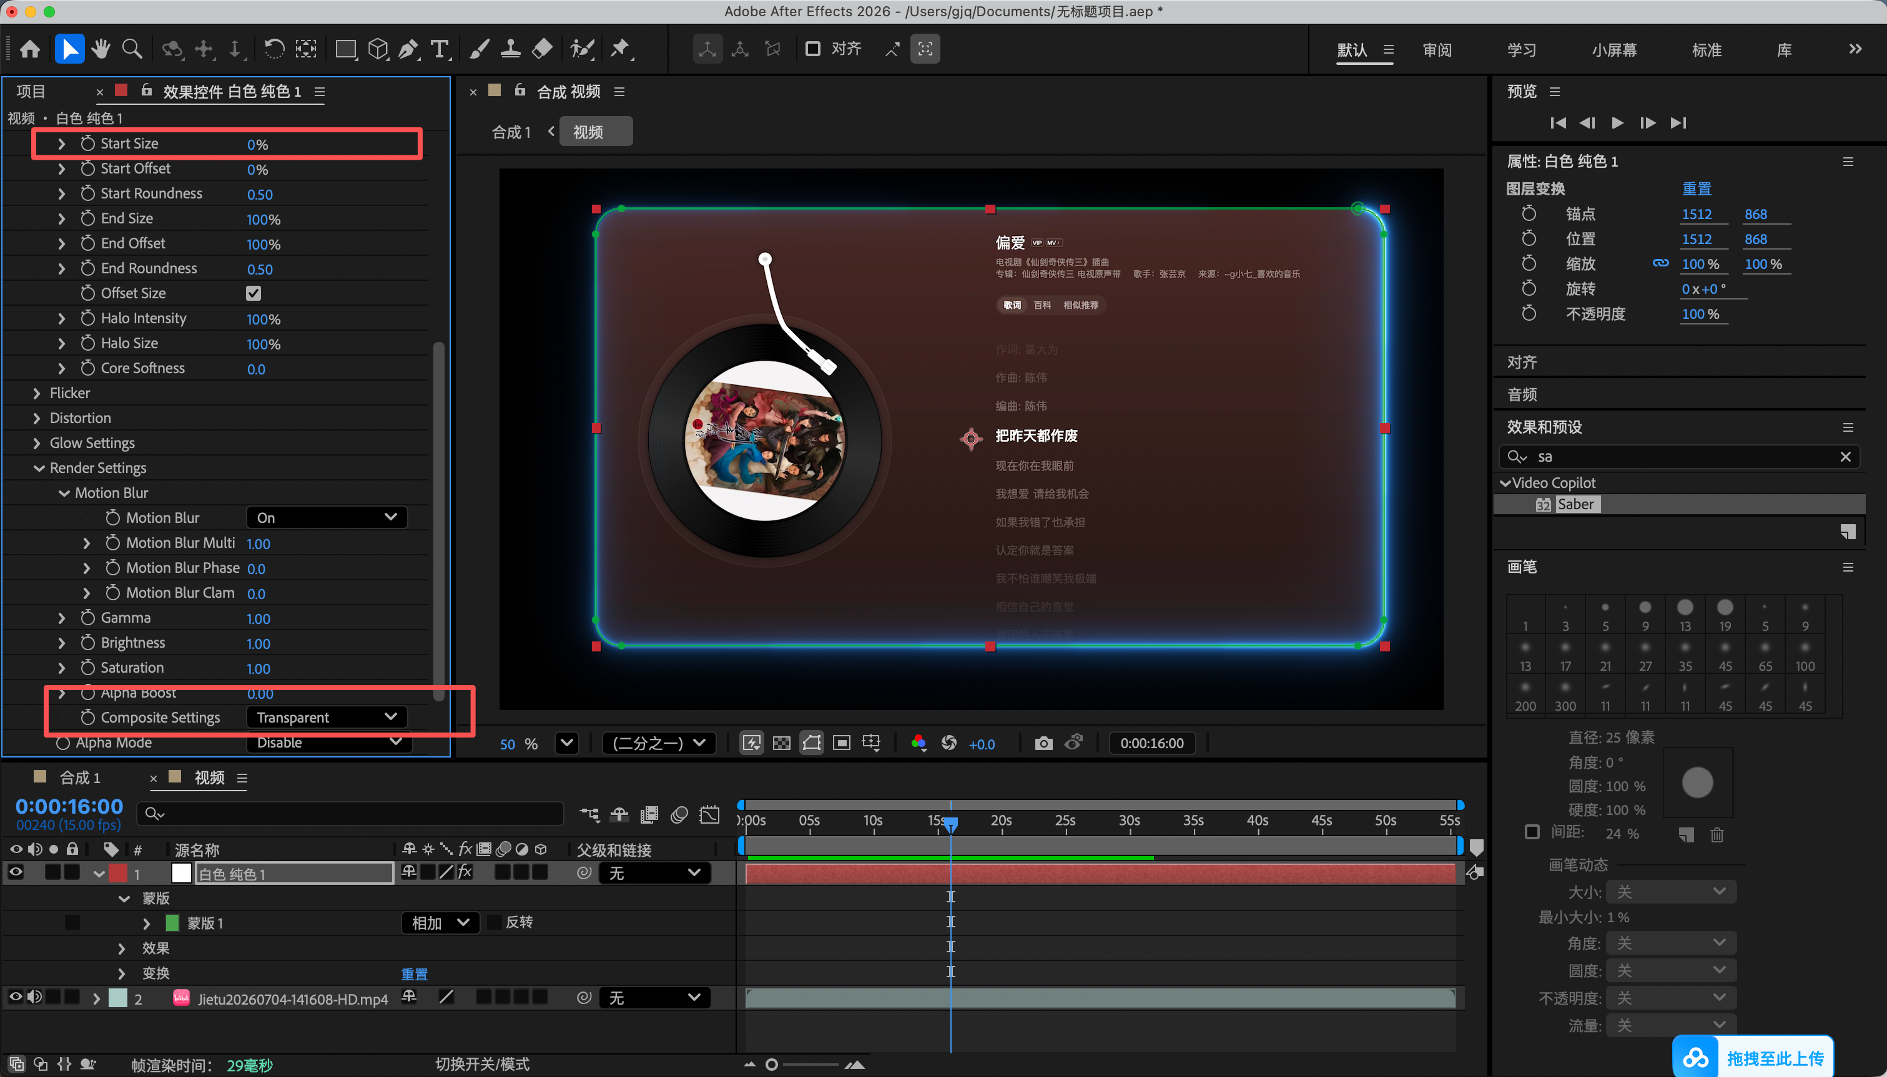Select the Hand tool in toolbar
Screen dimensions: 1887x1077
101,49
